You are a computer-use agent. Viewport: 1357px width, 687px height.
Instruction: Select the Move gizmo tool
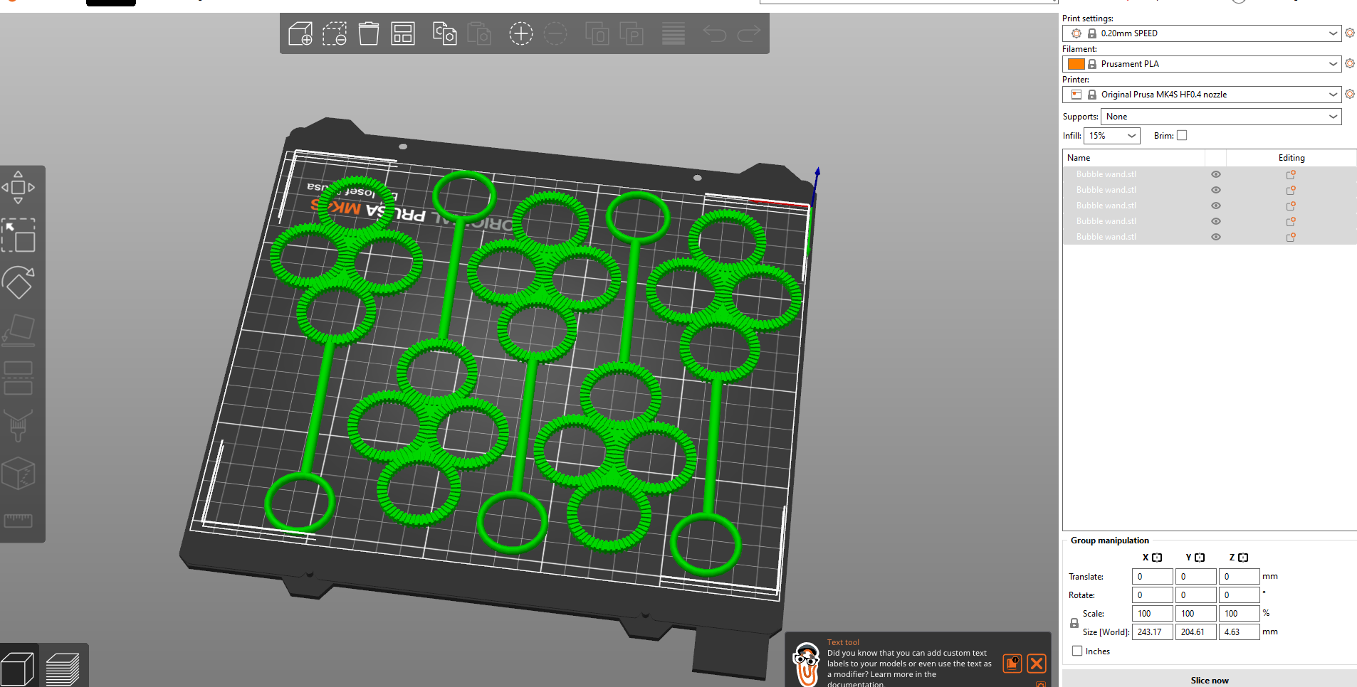[x=19, y=188]
